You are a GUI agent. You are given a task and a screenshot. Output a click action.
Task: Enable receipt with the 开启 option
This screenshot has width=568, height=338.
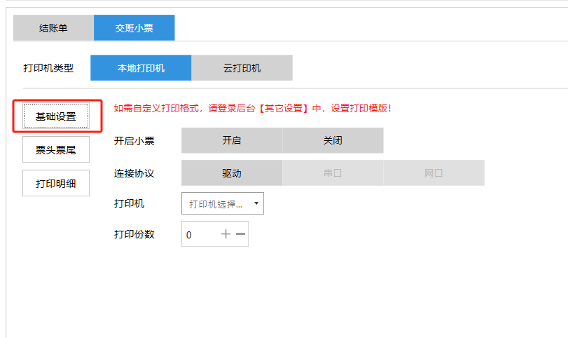[x=232, y=140]
